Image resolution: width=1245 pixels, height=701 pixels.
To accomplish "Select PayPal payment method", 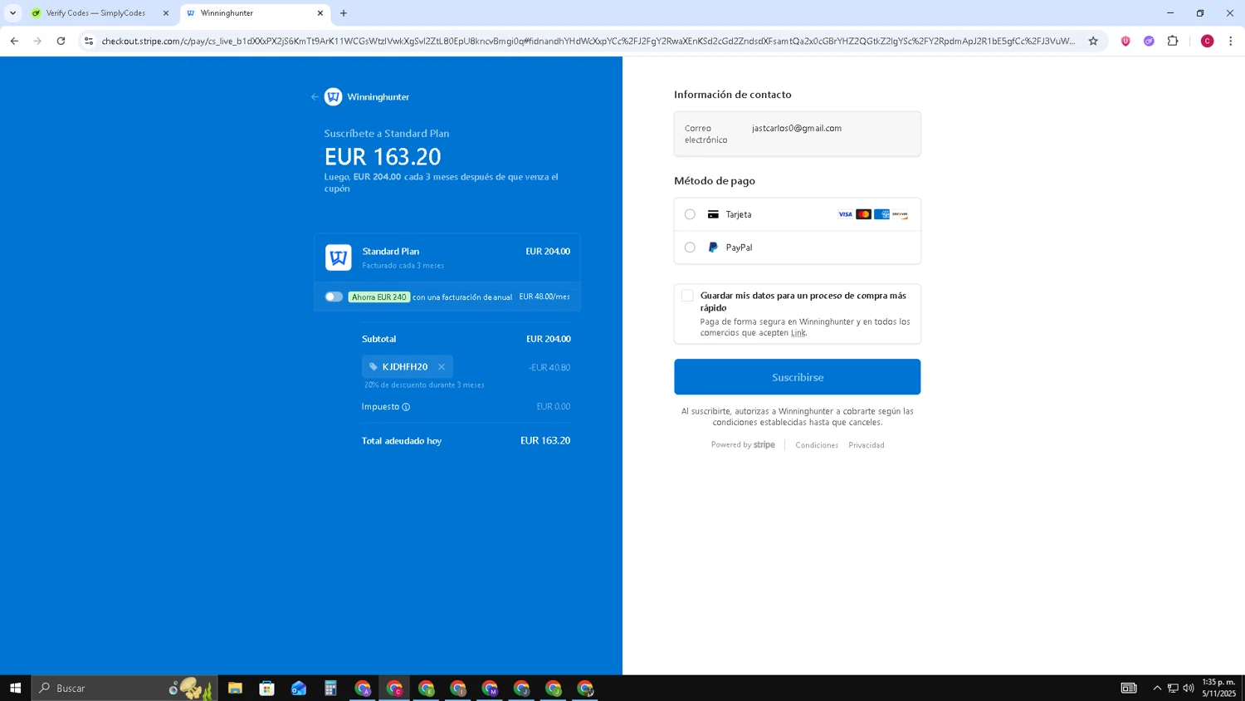I will point(690,248).
